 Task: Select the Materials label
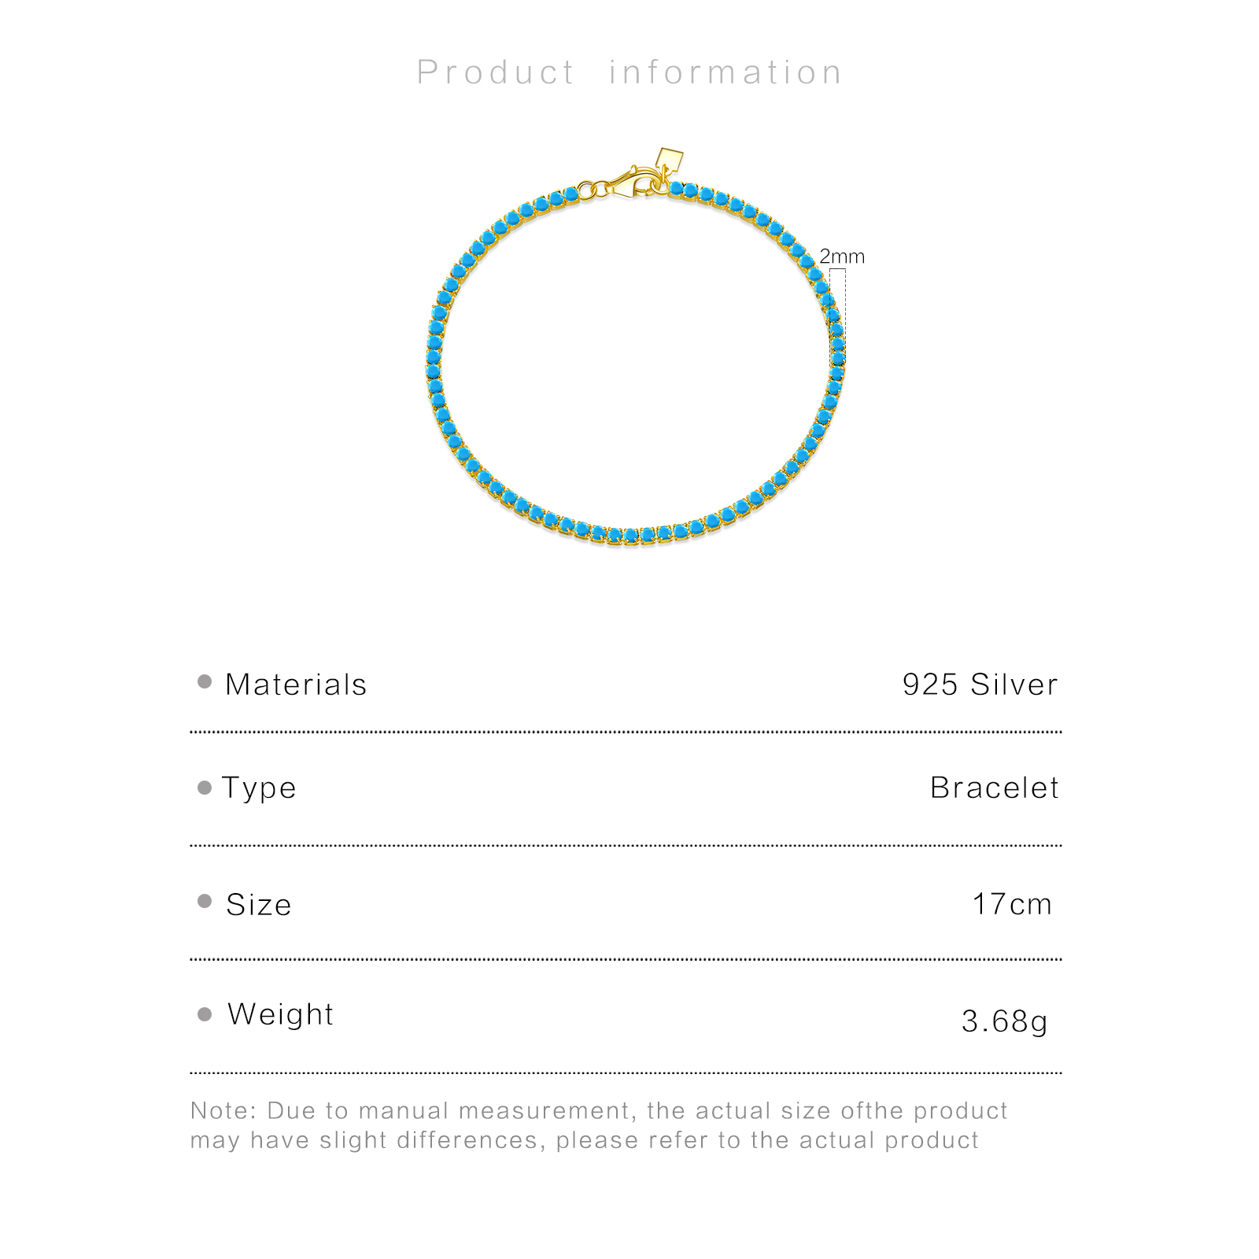tap(296, 685)
